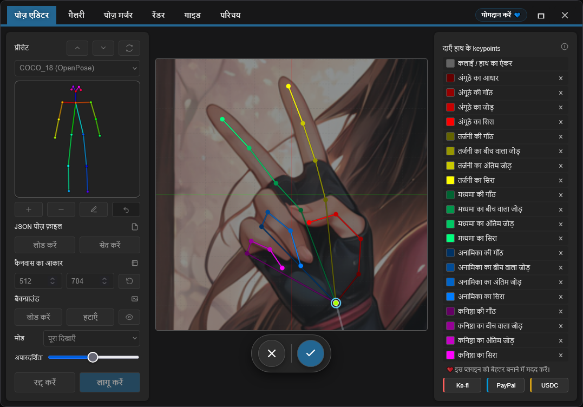Click the canvas height 704 stepper arrows
Image resolution: width=583 pixels, height=407 pixels.
point(104,281)
